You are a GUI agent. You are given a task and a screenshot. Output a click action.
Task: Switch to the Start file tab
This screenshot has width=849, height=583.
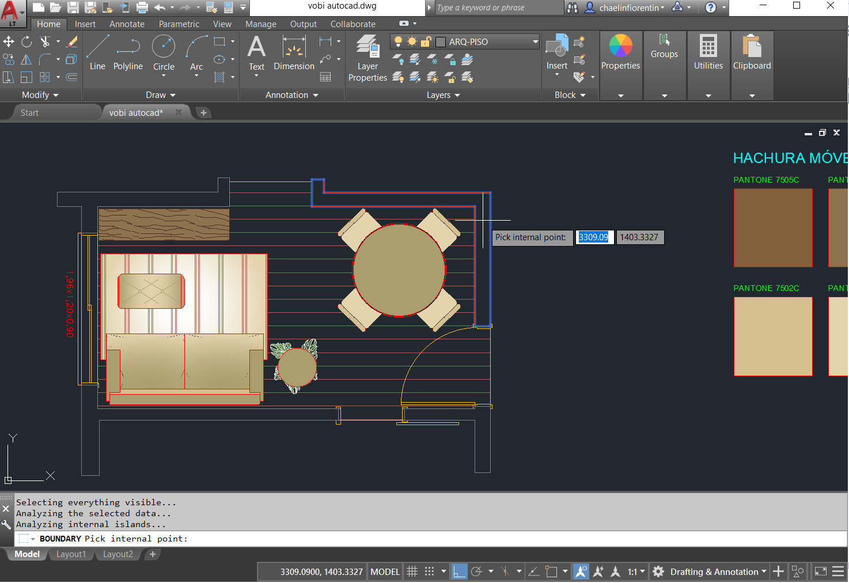pos(30,113)
